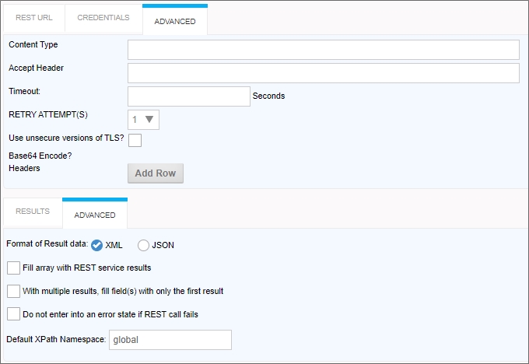The width and height of the screenshot is (529, 364).
Task: Expand the Retry Attempt(s) dropdown
Action: (x=143, y=119)
